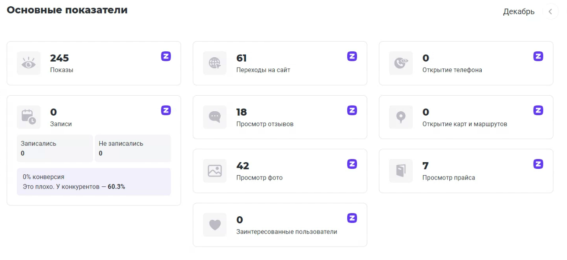Click the speech bubble icon for Просмотр отзывов

click(x=215, y=117)
